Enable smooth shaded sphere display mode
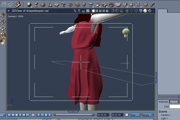 (x=145, y=11)
